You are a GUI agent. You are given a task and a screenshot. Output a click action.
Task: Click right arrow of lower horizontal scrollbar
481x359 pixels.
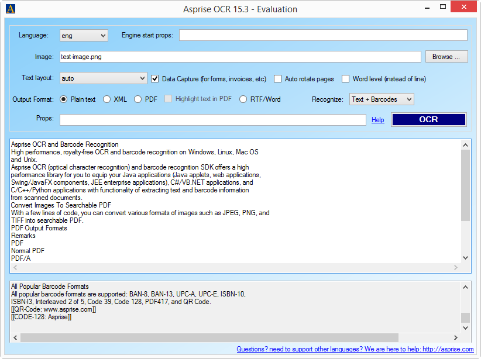coord(456,338)
